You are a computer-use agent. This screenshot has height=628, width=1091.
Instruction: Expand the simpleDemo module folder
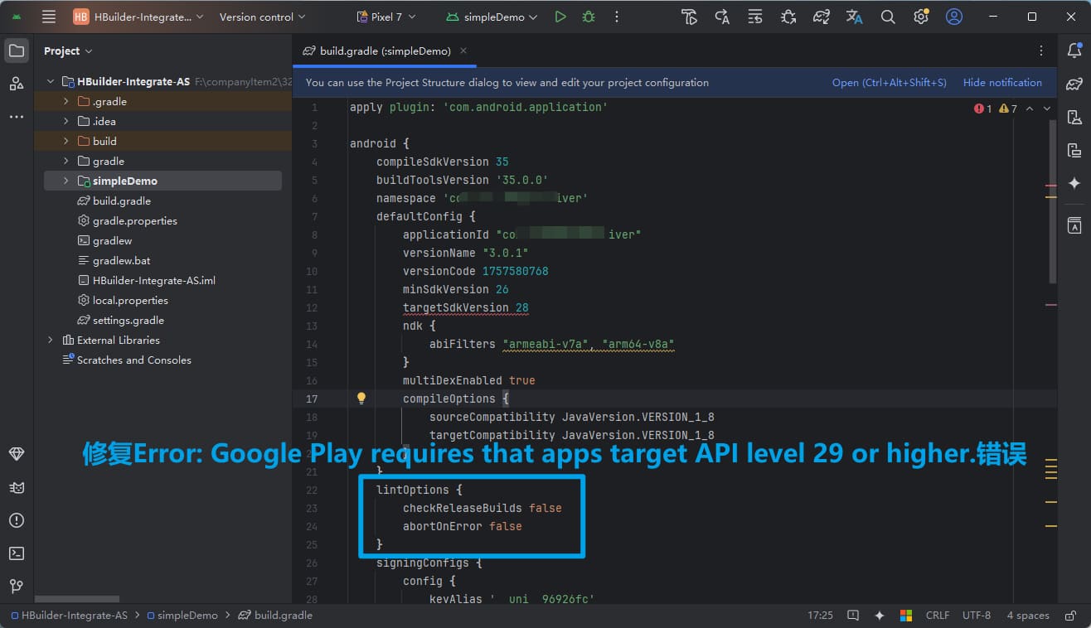coord(66,181)
